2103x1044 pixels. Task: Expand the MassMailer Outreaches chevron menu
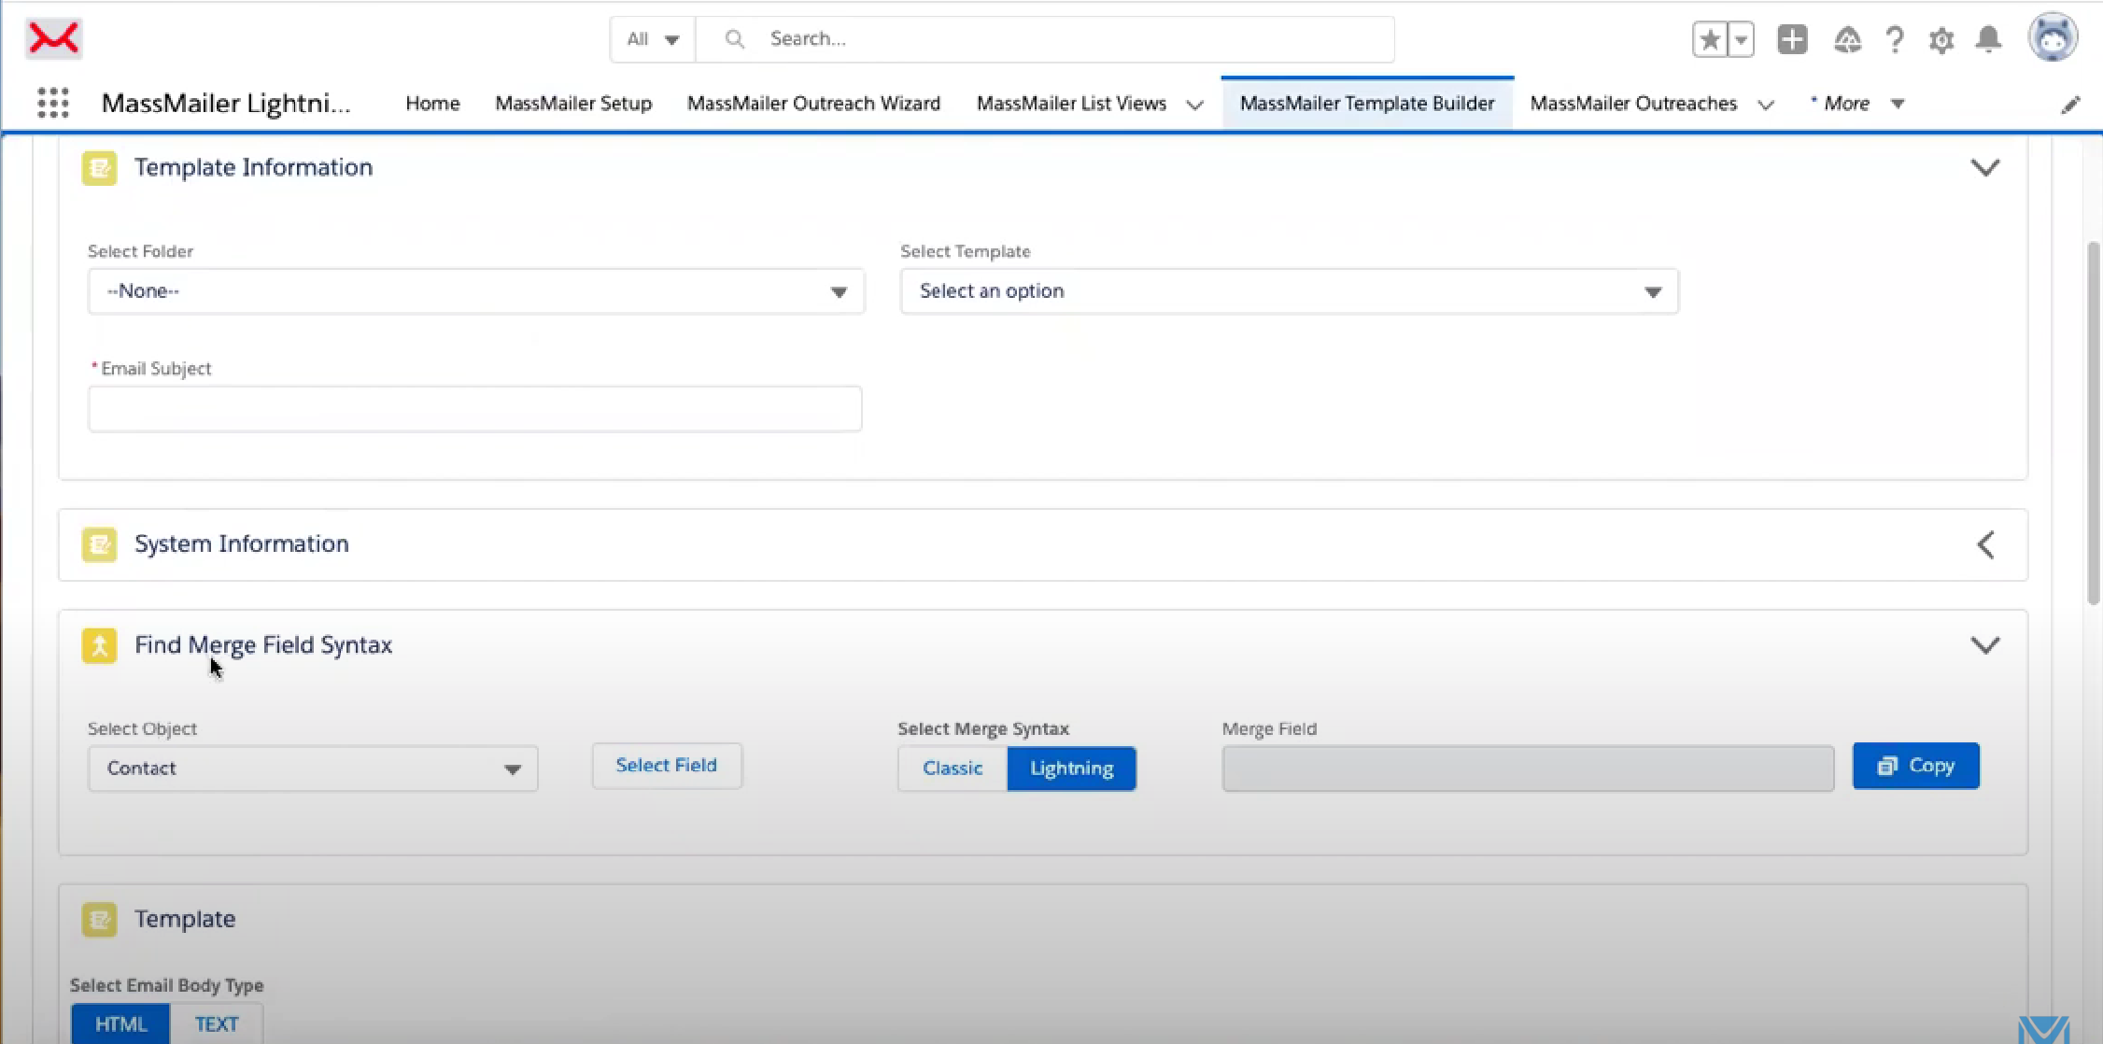1766,105
